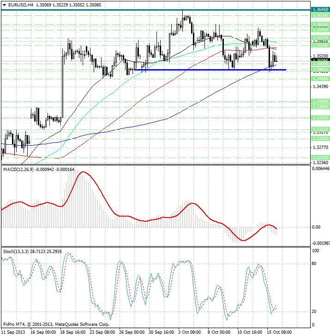Click the 1.33000 green price level label

(320, 139)
